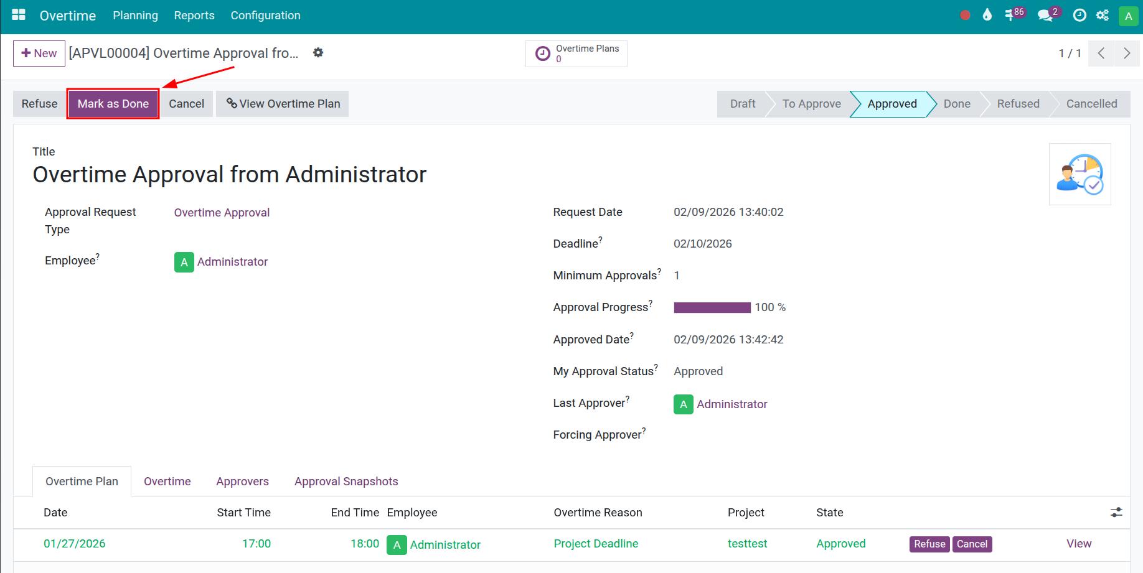Open the double-gear settings icon in navbar
Image resolution: width=1143 pixels, height=573 pixels.
pos(1103,16)
